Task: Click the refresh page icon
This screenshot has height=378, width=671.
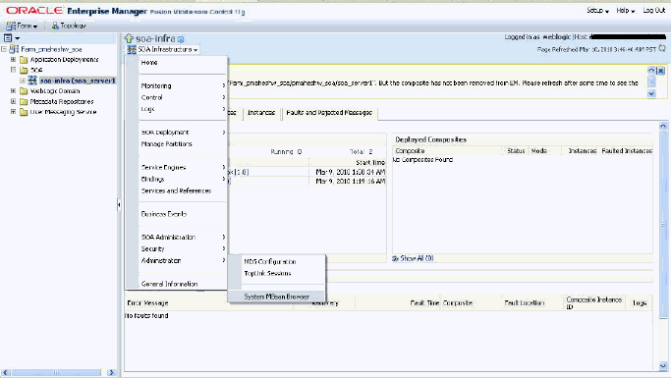Action: tap(662, 49)
